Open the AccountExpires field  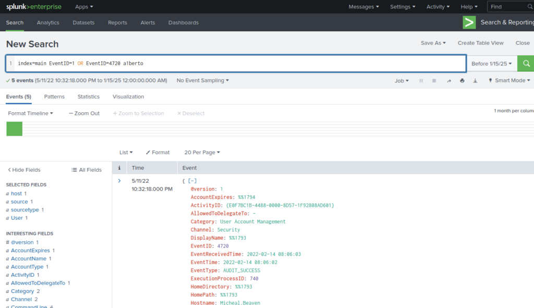(x=30, y=251)
